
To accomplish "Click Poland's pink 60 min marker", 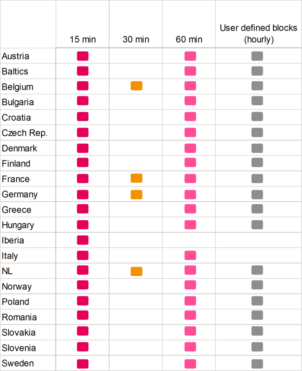I will tap(190, 301).
